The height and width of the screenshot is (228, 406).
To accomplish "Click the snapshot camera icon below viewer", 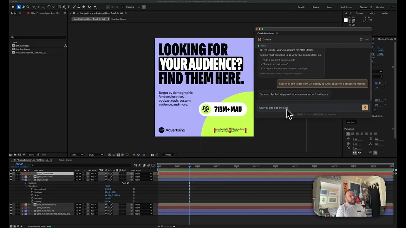I will pos(152,155).
